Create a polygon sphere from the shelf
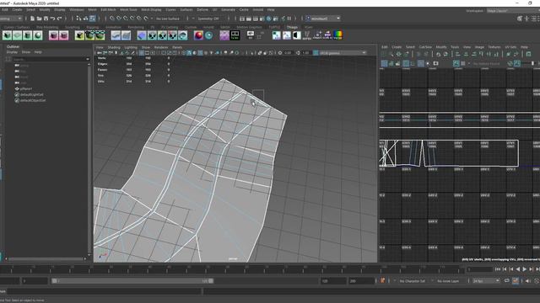This screenshot has height=303, width=540. (x=38, y=35)
